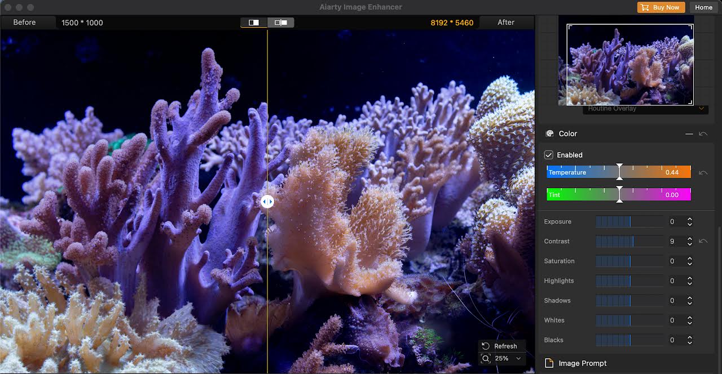Image resolution: width=722 pixels, height=374 pixels.
Task: Click the Color panel palette icon
Action: point(550,133)
